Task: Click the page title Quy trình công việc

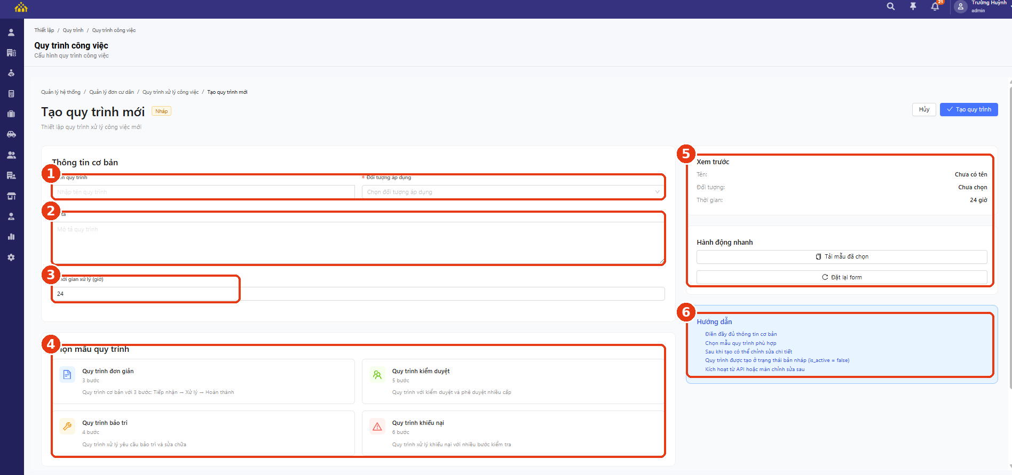Action: [71, 46]
